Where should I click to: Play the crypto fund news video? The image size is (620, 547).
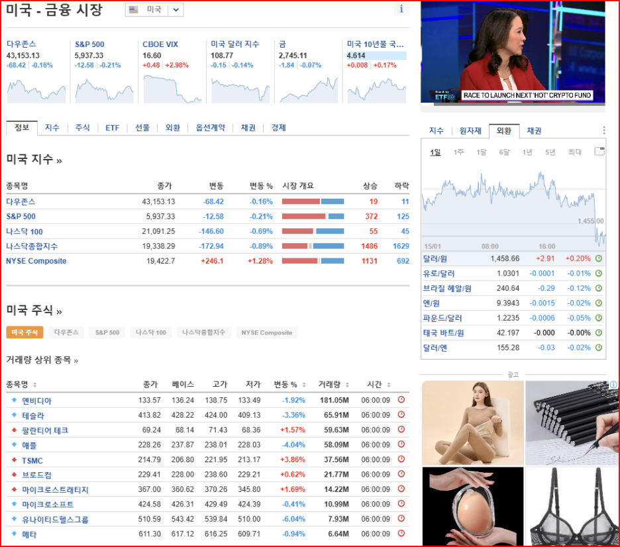(513, 52)
